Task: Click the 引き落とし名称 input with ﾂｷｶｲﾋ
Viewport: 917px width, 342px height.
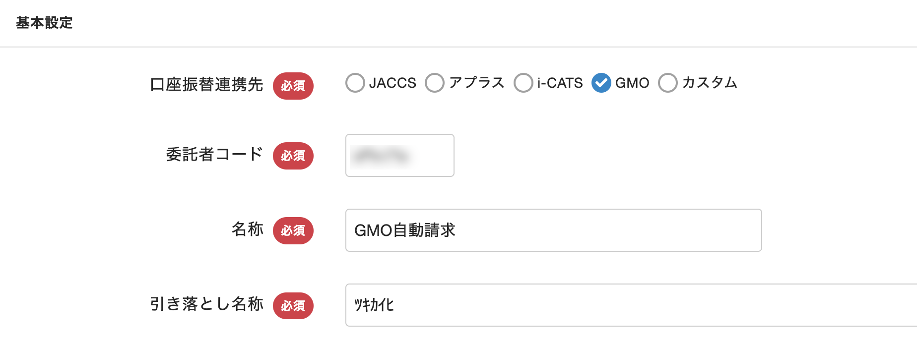Action: (x=630, y=305)
